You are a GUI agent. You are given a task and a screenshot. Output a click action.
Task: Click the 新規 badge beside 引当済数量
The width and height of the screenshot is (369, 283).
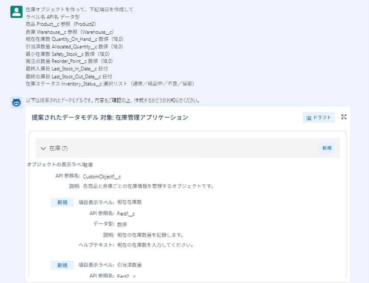[62, 265]
